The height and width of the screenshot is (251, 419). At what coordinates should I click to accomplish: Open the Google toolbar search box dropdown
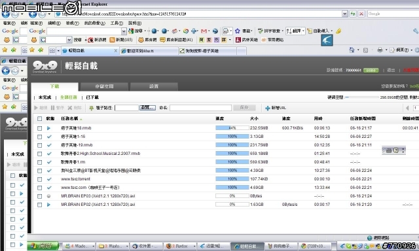124,31
